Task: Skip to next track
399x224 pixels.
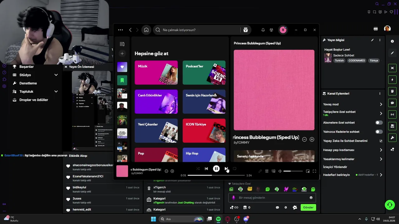Action: [x=226, y=169]
